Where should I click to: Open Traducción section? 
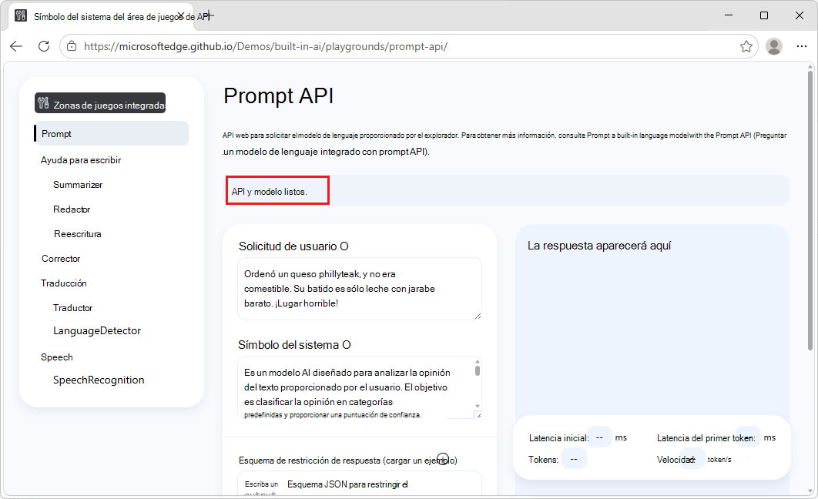pos(64,283)
